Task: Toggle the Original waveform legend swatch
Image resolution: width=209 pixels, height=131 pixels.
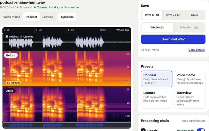Action: pos(7,36)
